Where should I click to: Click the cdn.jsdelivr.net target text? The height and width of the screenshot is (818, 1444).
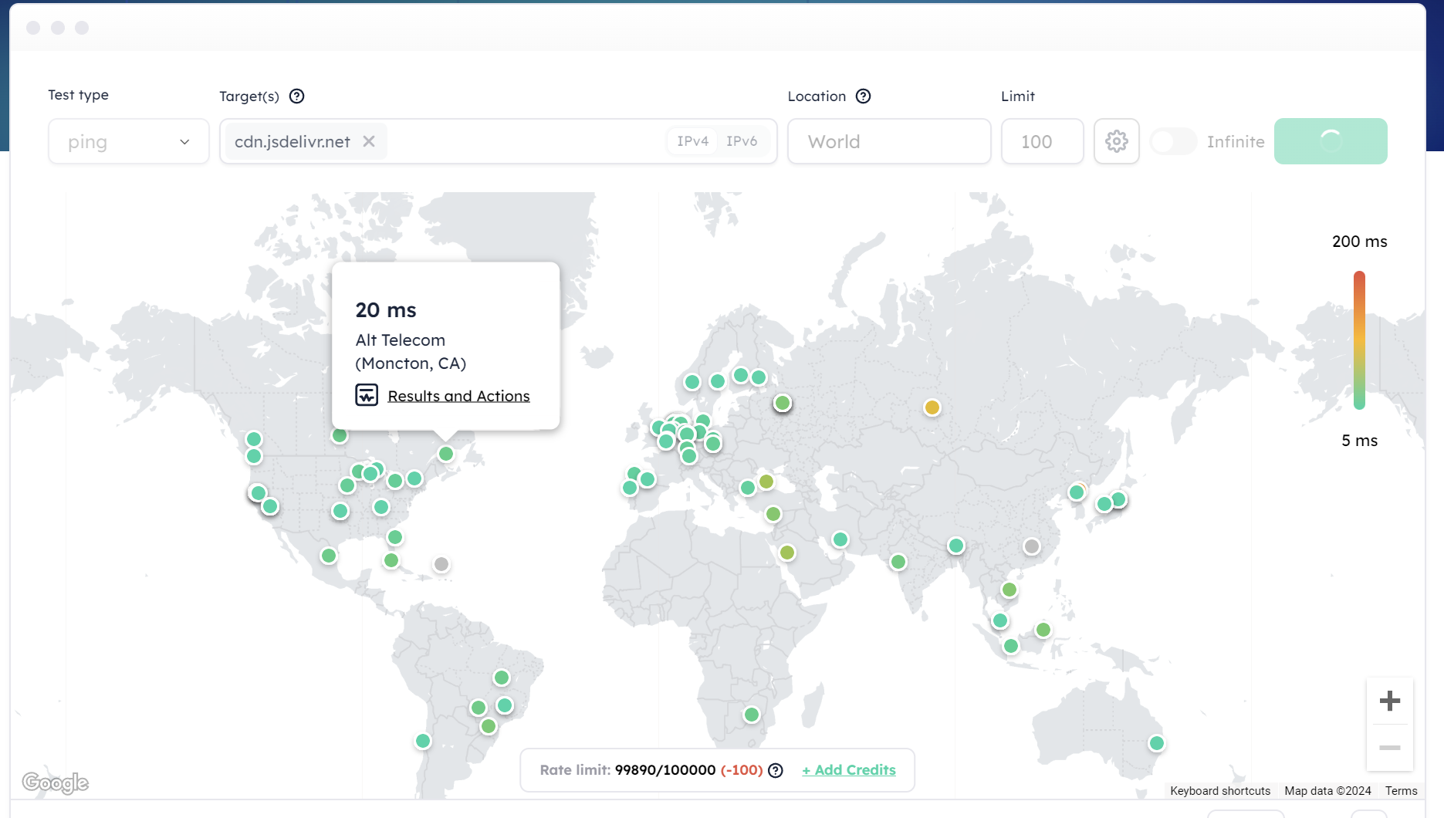tap(293, 141)
